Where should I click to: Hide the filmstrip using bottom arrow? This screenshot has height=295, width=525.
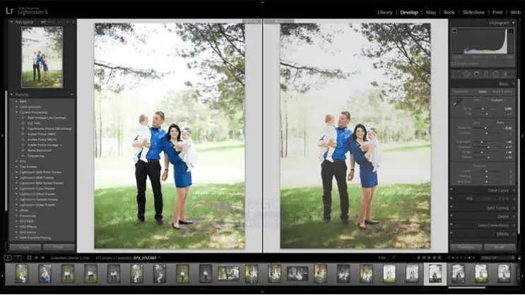263,293
